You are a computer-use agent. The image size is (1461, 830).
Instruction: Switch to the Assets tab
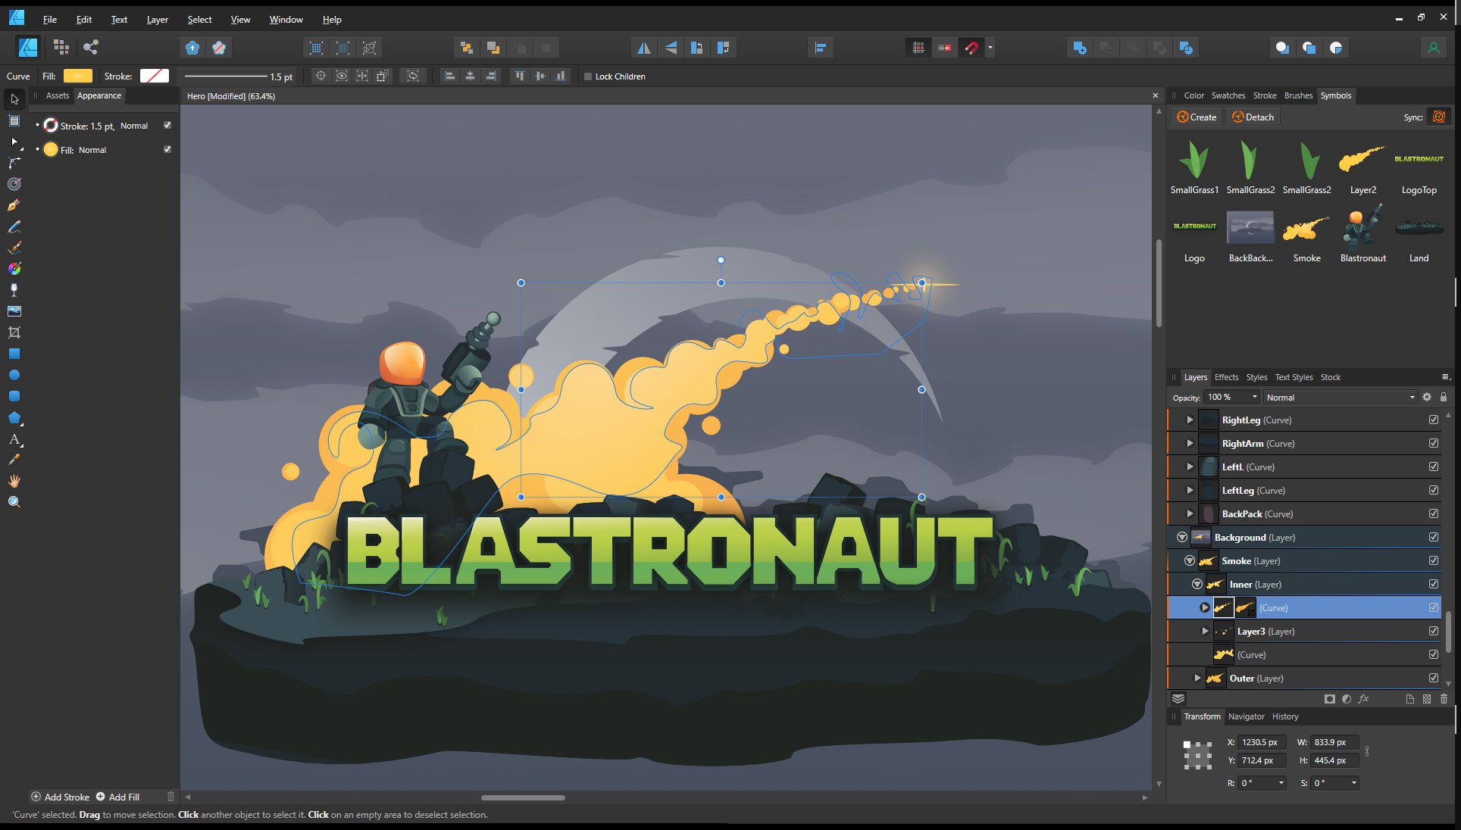57,95
